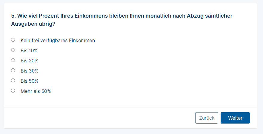The width and height of the screenshot is (263, 134).
Task: Click the question number 5 in the heading
Action: click(x=13, y=16)
